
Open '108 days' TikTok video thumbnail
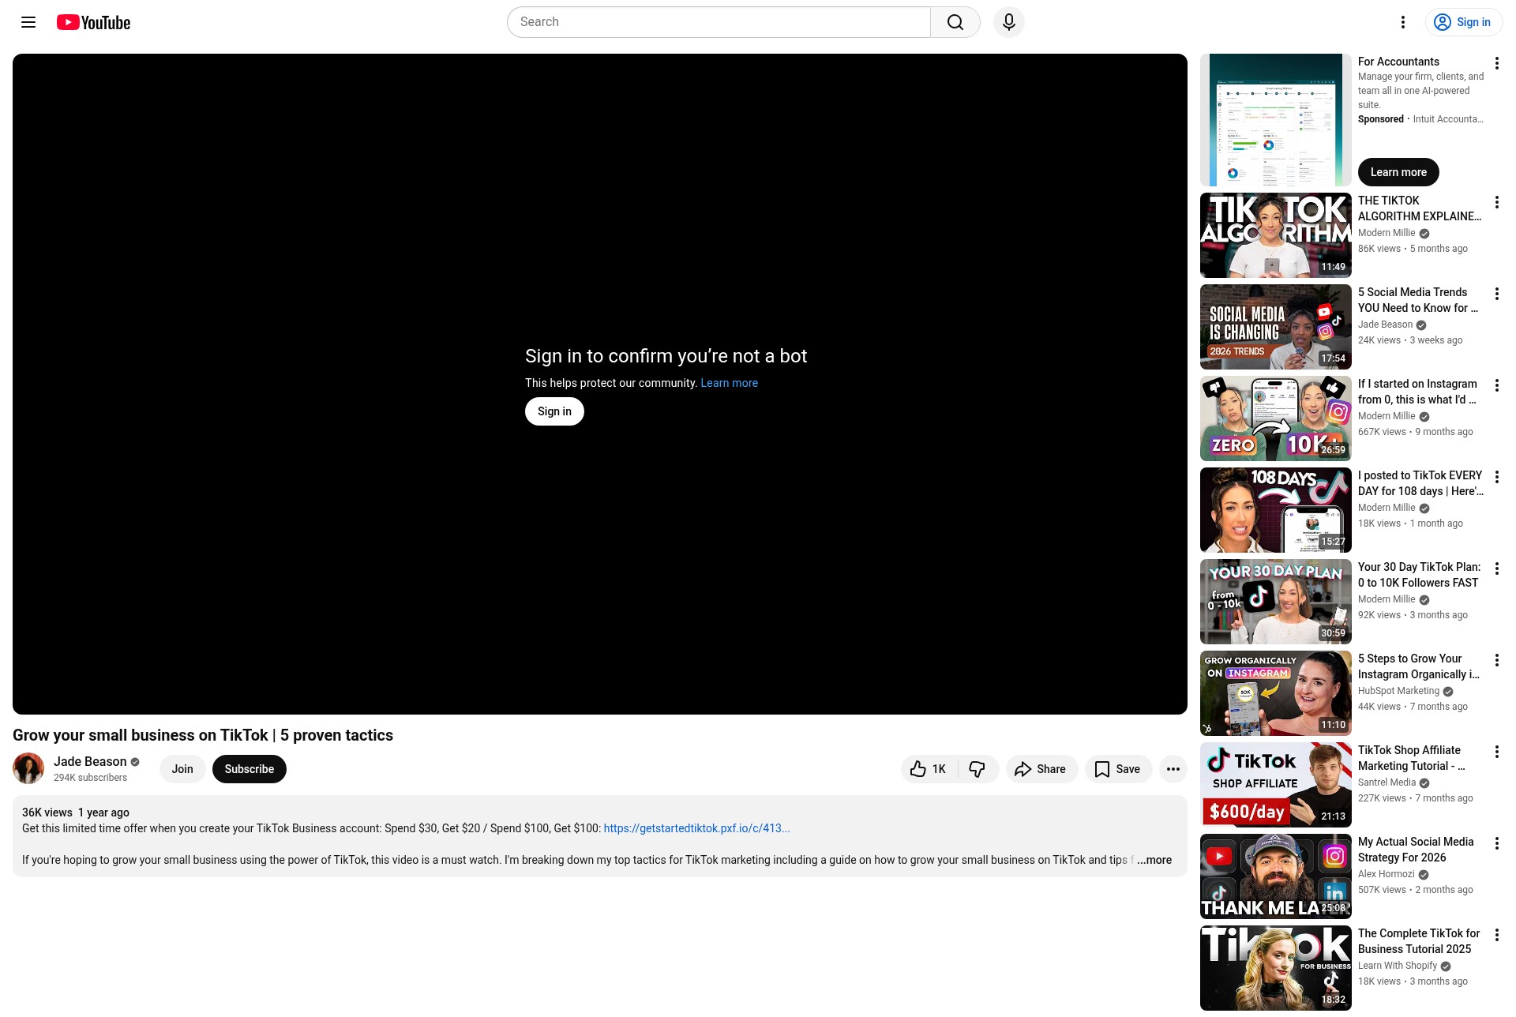tap(1276, 510)
